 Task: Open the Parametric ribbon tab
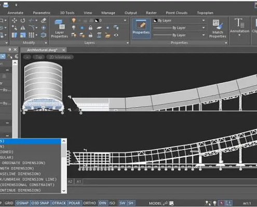coord(42,13)
